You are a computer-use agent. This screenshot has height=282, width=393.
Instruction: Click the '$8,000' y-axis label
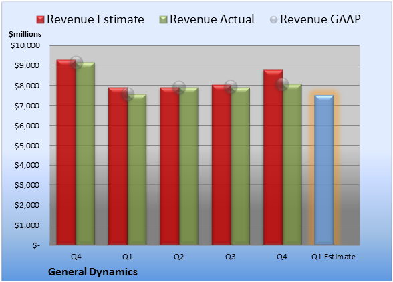tap(27, 86)
